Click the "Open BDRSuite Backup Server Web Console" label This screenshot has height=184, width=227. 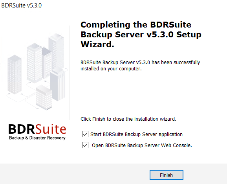(142, 145)
